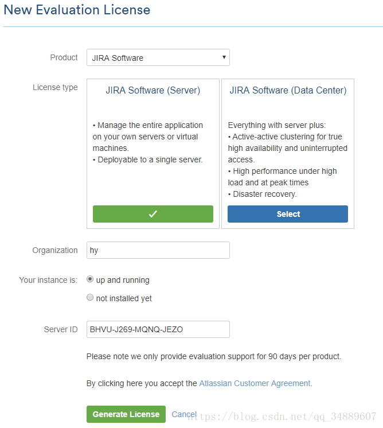
Task: Cancel the evaluation license form
Action: click(184, 414)
